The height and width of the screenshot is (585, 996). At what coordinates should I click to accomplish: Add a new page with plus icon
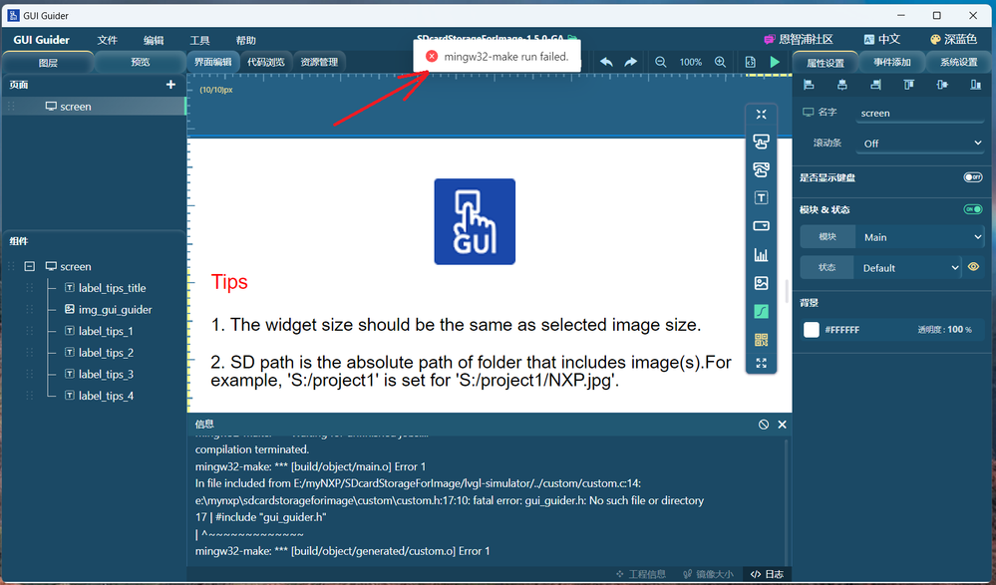pos(170,85)
